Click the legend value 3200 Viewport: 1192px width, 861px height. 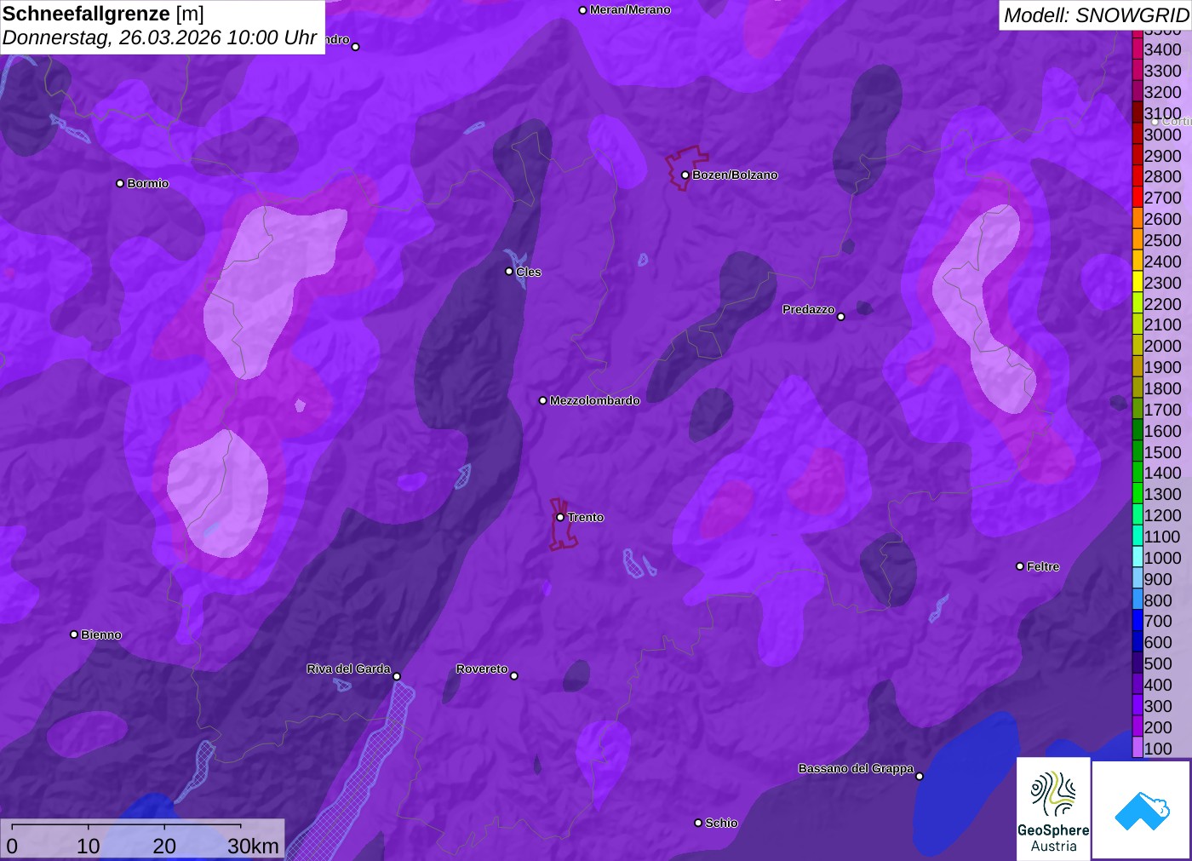pyautogui.click(x=1162, y=92)
